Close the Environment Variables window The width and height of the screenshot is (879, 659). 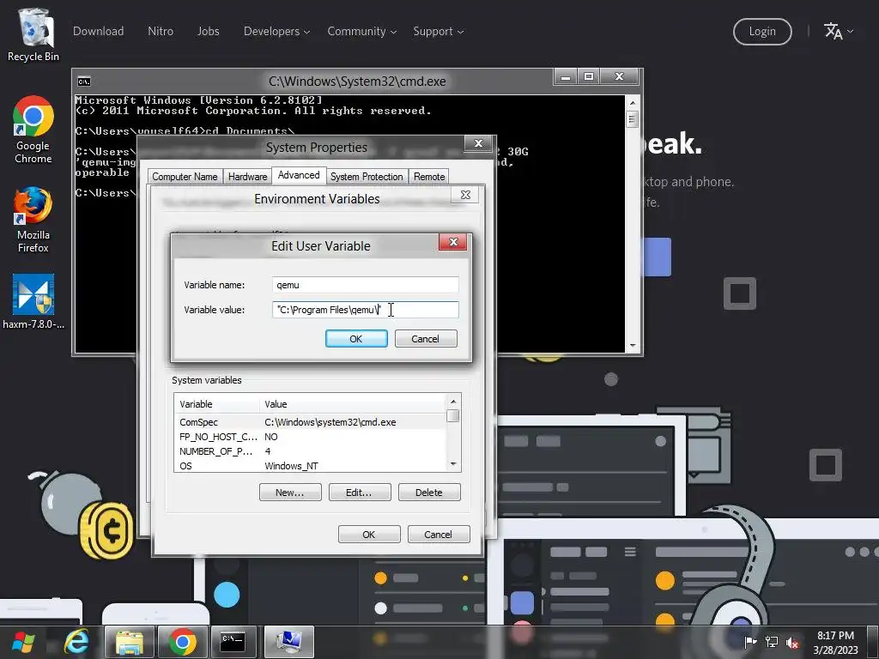(x=465, y=195)
